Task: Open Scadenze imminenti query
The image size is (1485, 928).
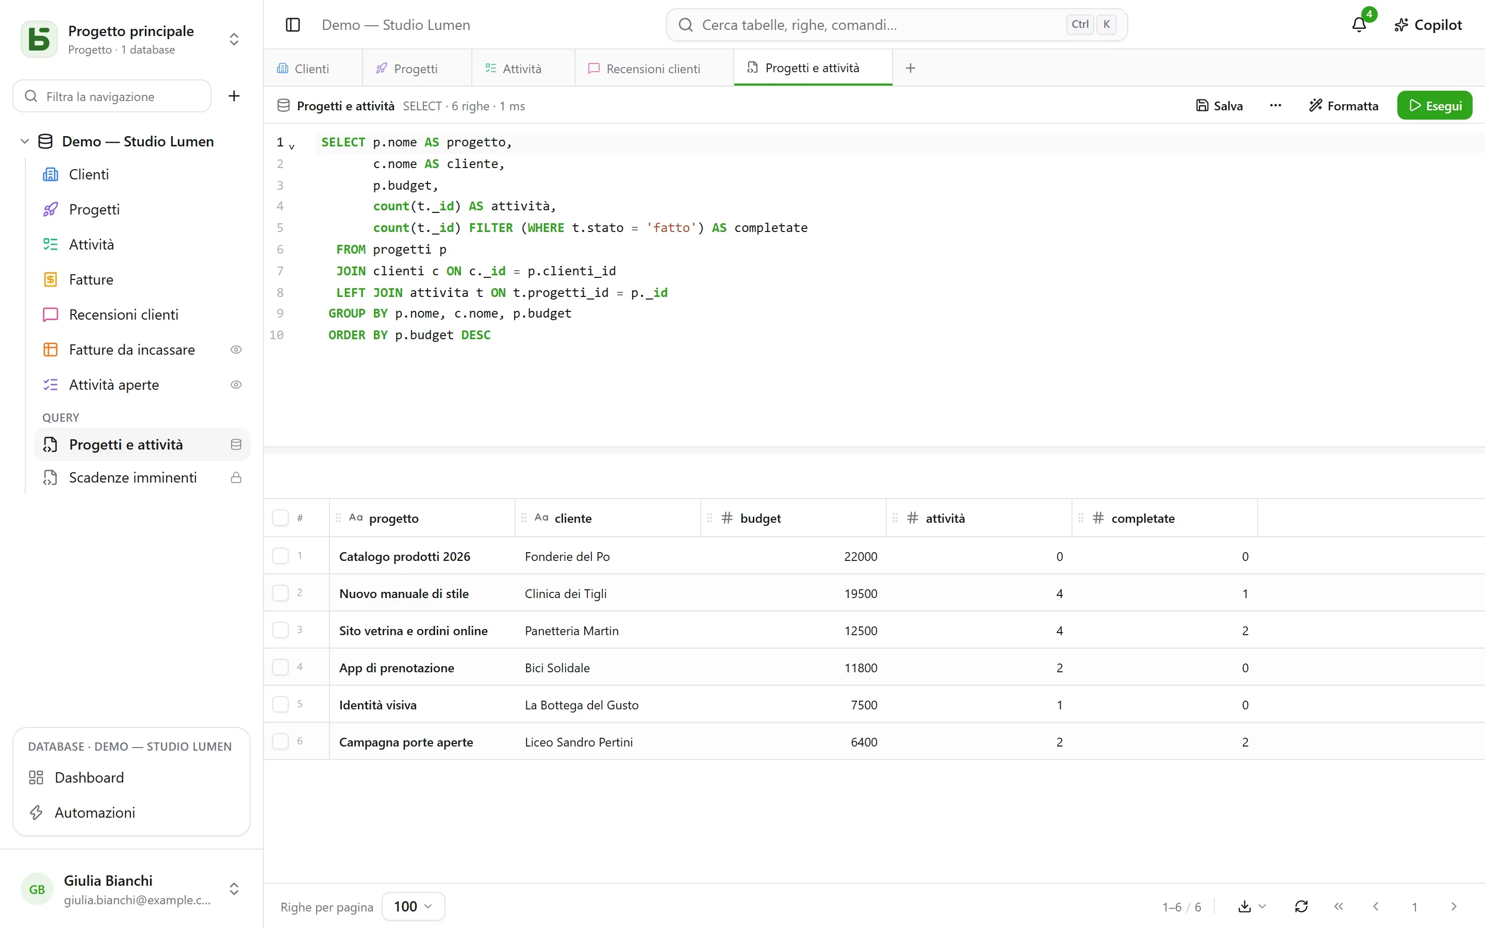Action: [x=142, y=477]
